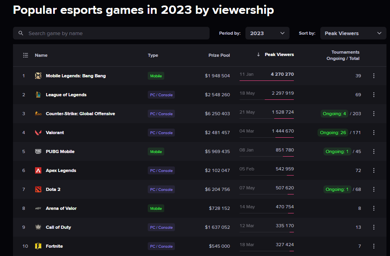Select the Fortnite game link

click(x=54, y=246)
